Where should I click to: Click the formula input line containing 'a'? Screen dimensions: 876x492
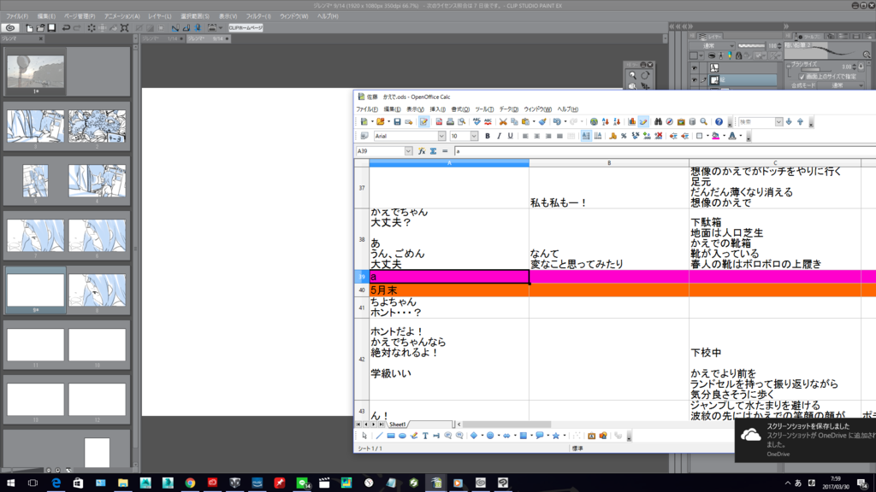point(665,151)
